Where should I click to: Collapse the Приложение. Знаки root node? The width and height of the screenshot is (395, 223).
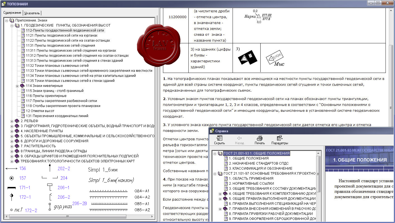point(7,20)
